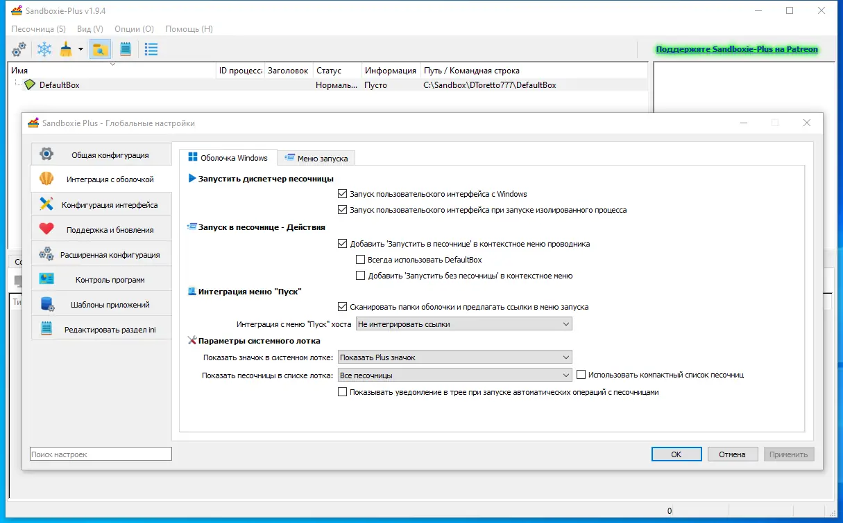Click the database icon of Шаблоны приложений
This screenshot has height=523, width=843.
[46, 304]
